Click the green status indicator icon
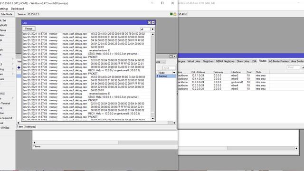 (171, 14)
